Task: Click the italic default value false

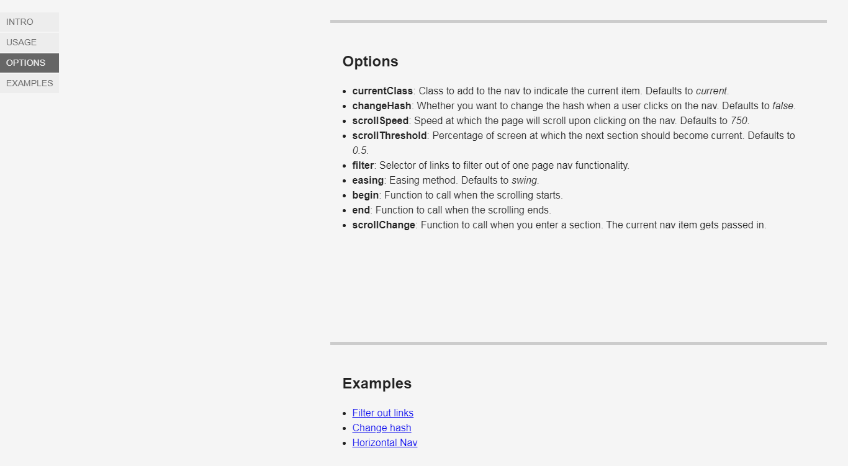Action: click(x=783, y=105)
